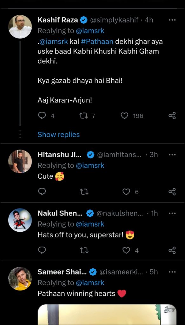The image size is (185, 325).
Task: Open more options for Kashif Raza's tweet
Action: click(172, 20)
